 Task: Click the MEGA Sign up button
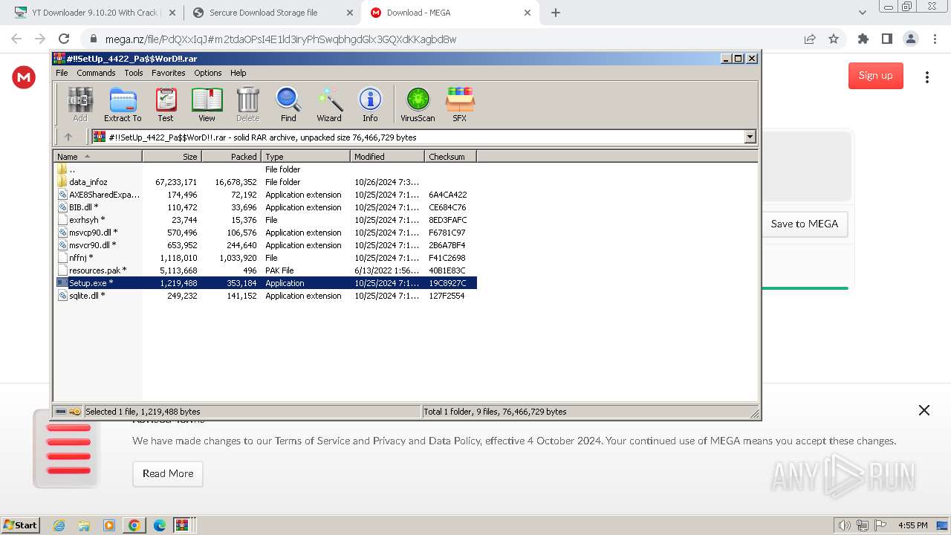point(875,75)
